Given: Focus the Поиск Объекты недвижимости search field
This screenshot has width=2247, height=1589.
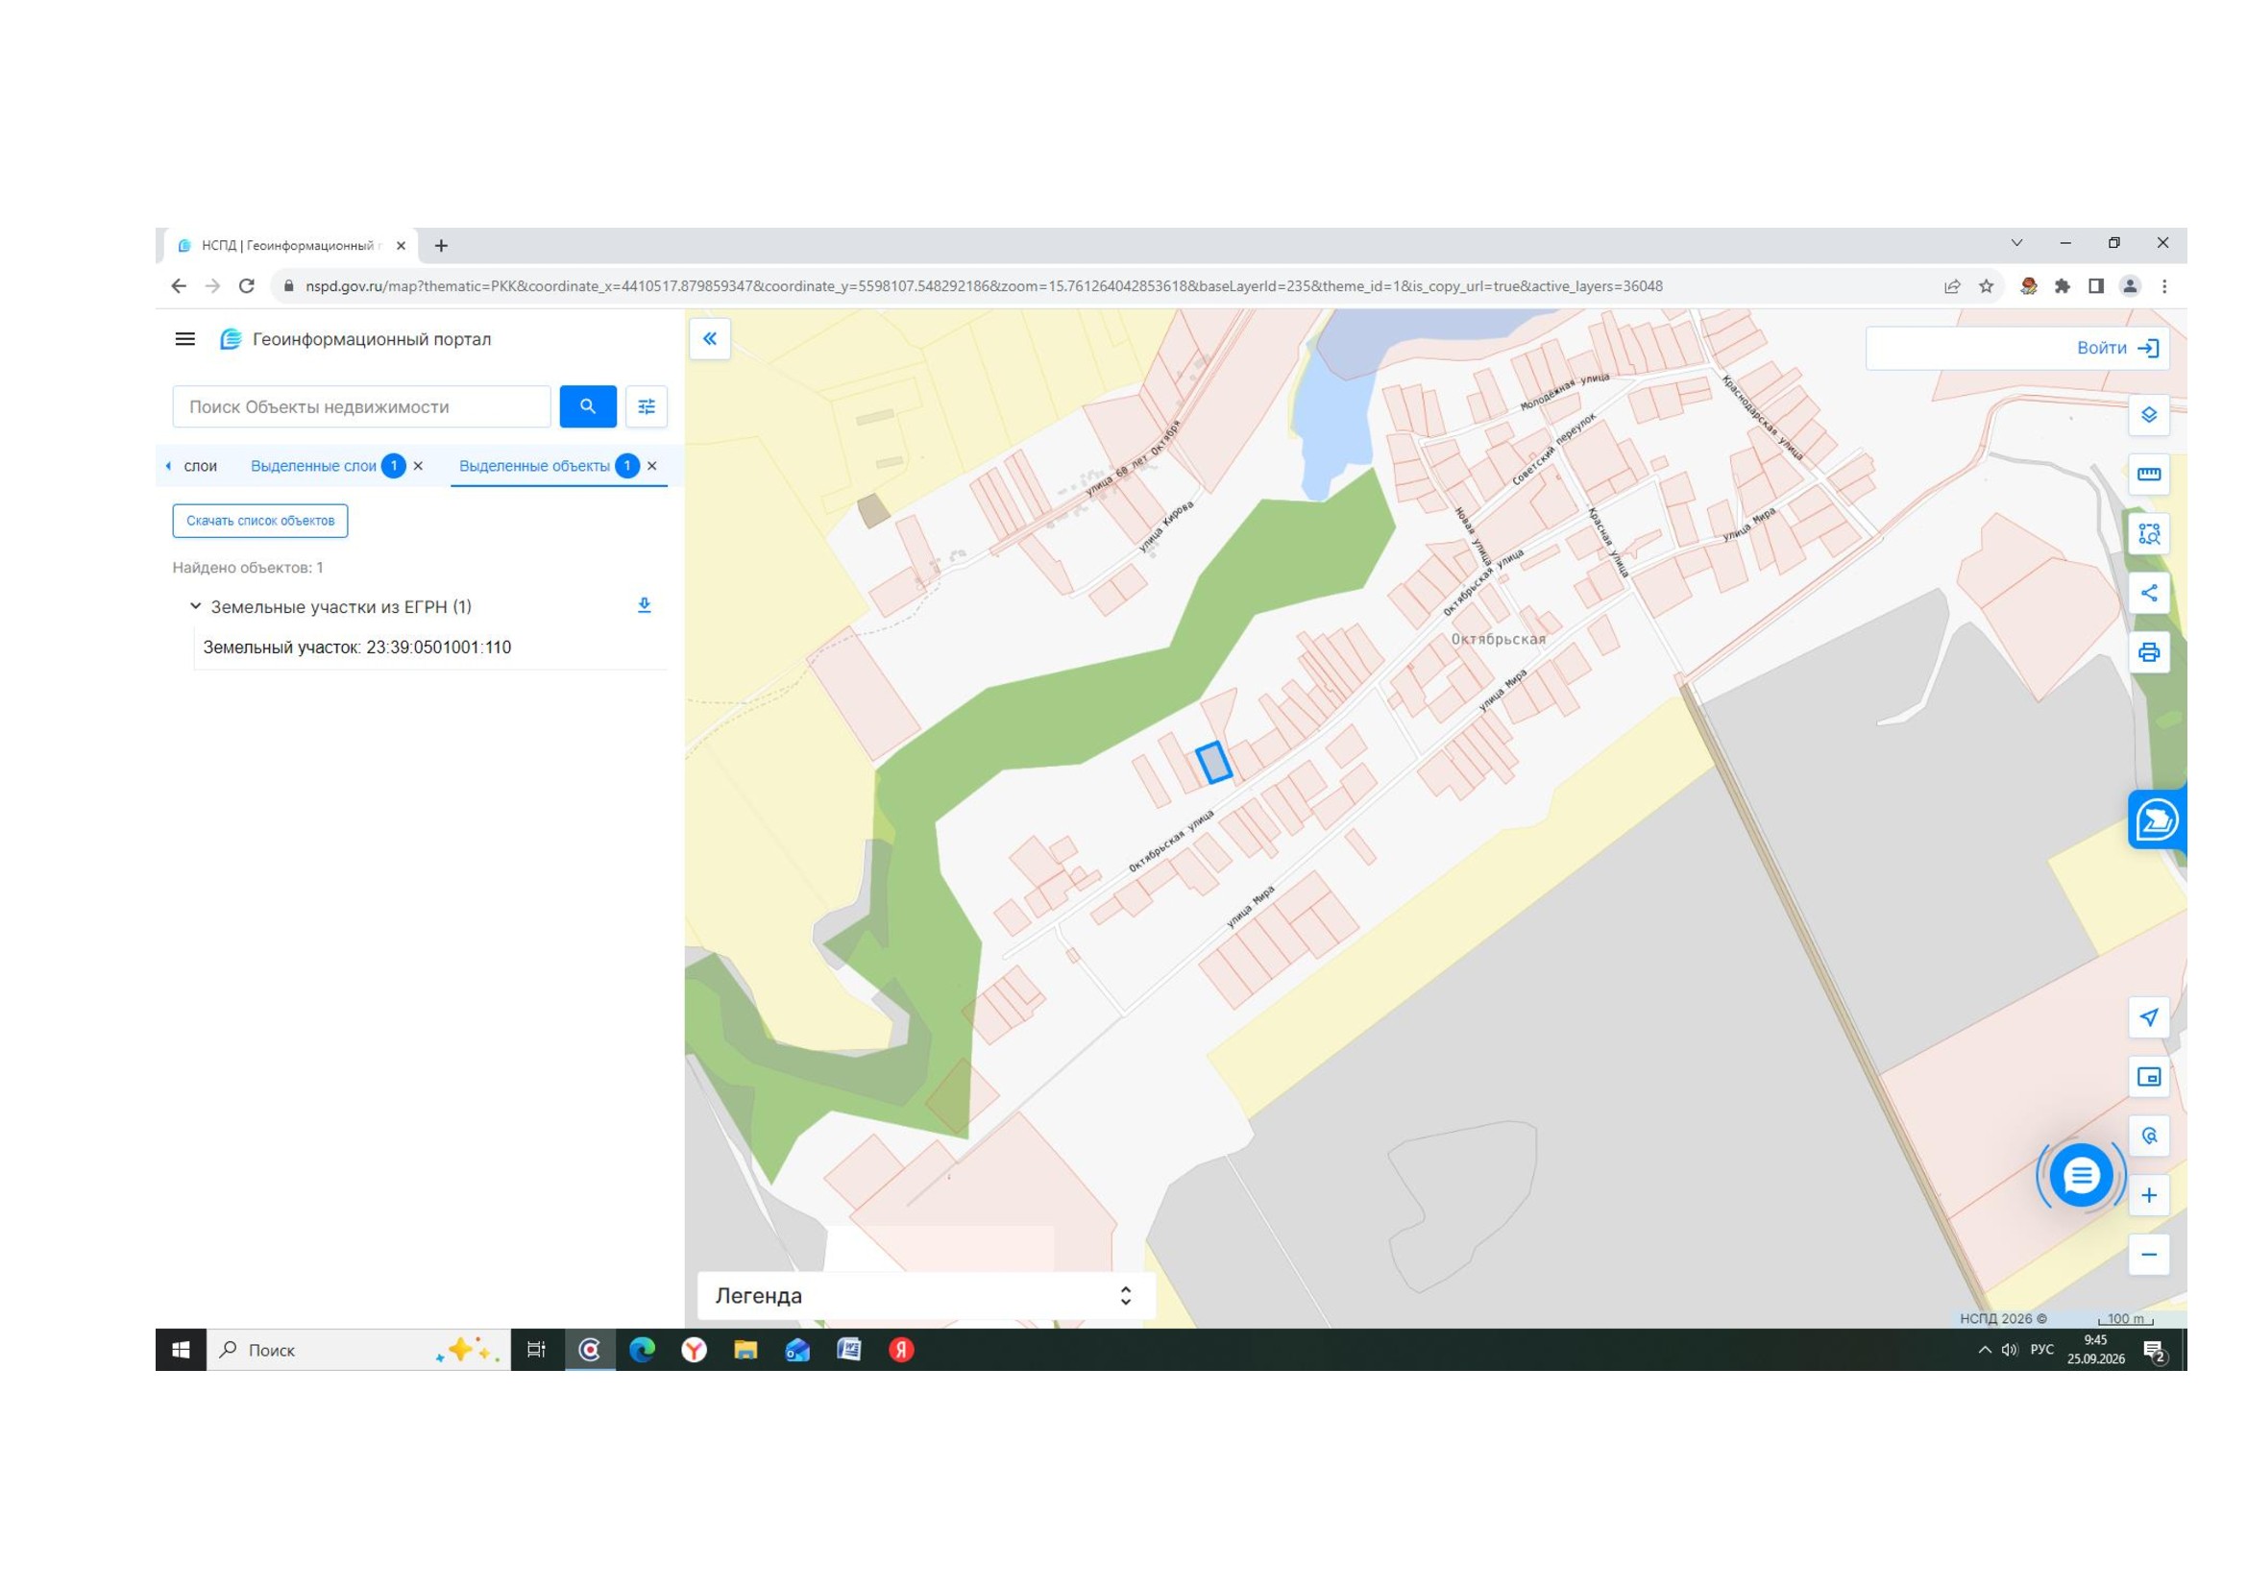Looking at the screenshot, I should pos(361,407).
